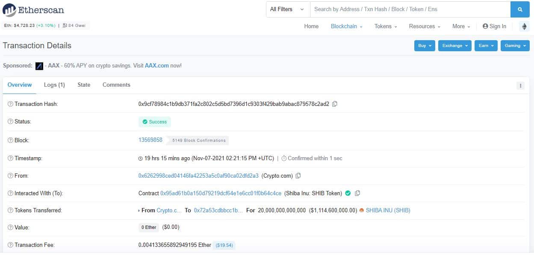
Task: Click the stopwatch icon beside Confirmed within
Action: click(x=284, y=158)
